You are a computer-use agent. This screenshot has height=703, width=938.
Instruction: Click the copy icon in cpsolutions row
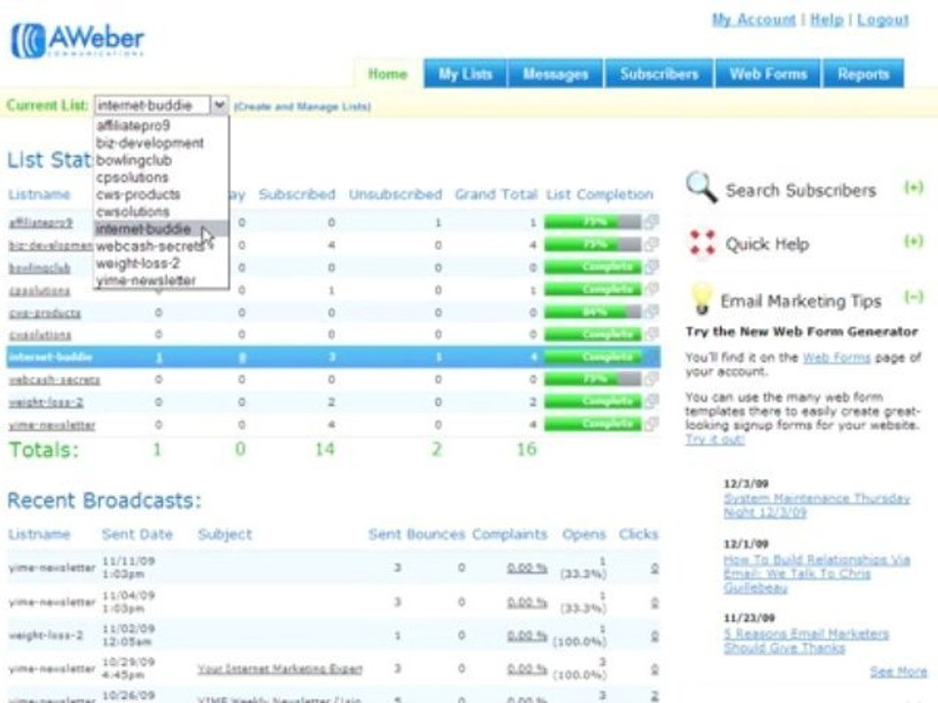tap(652, 289)
